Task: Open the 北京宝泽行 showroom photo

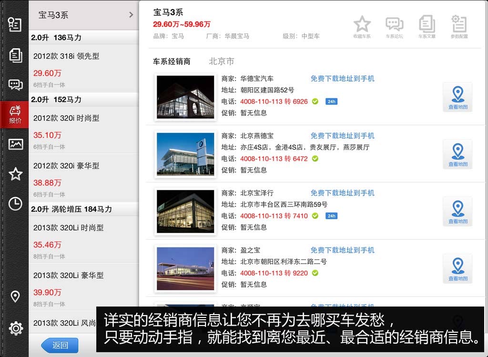Action: 185,212
